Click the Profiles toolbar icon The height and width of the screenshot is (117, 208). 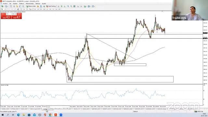(6, 6)
